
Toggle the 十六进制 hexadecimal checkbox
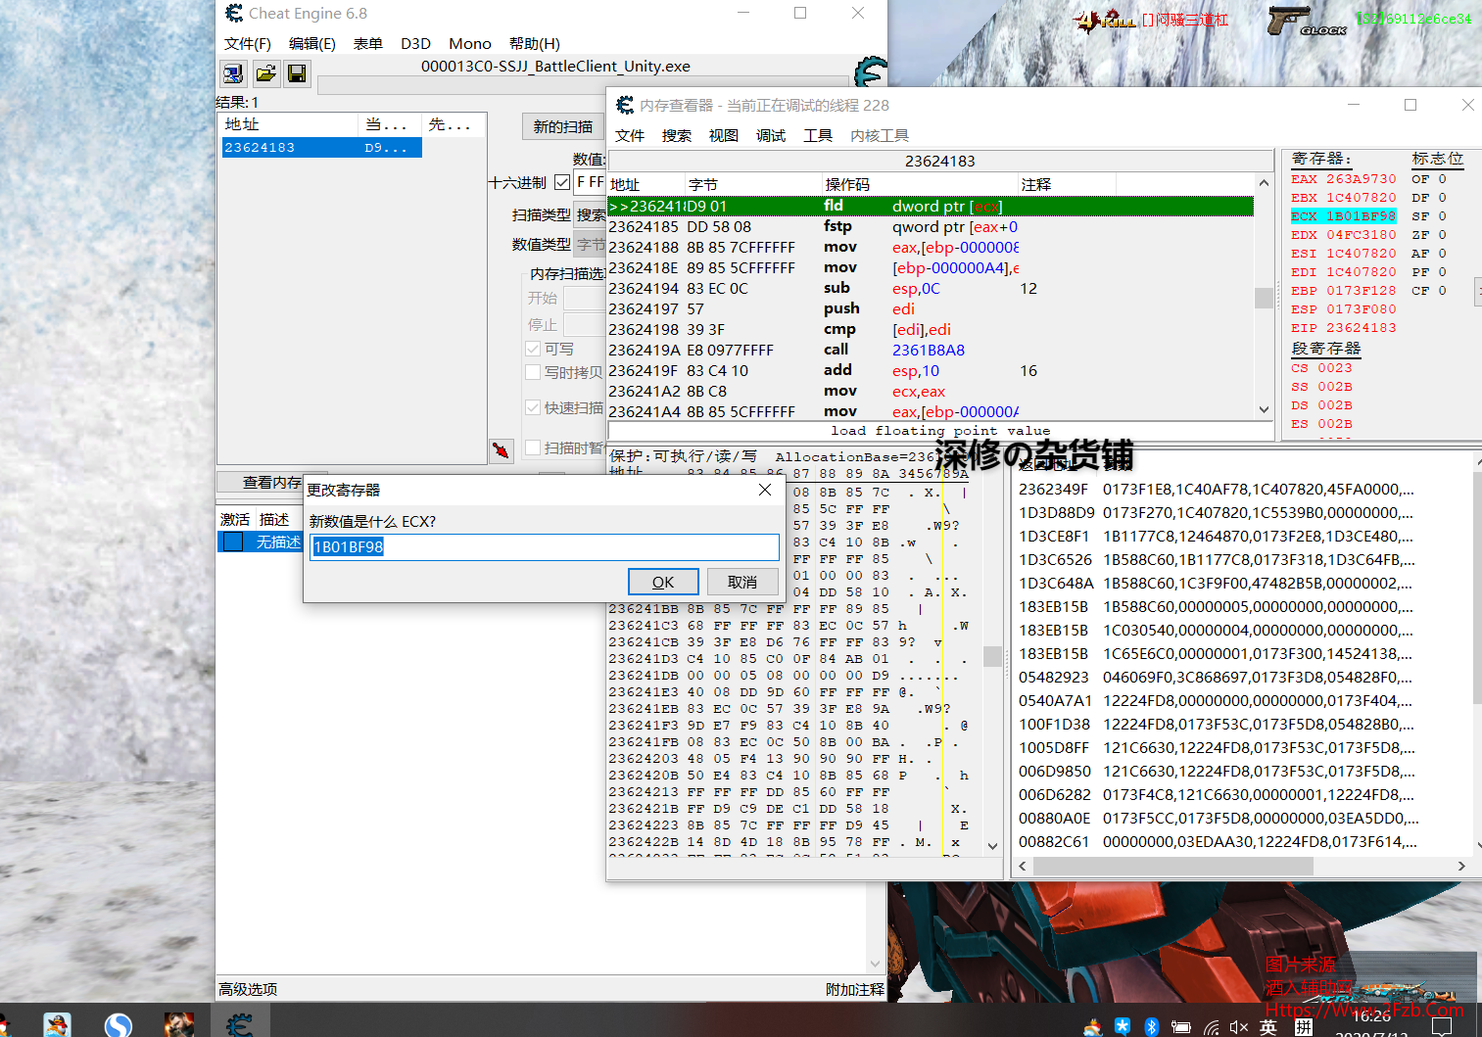tap(562, 182)
